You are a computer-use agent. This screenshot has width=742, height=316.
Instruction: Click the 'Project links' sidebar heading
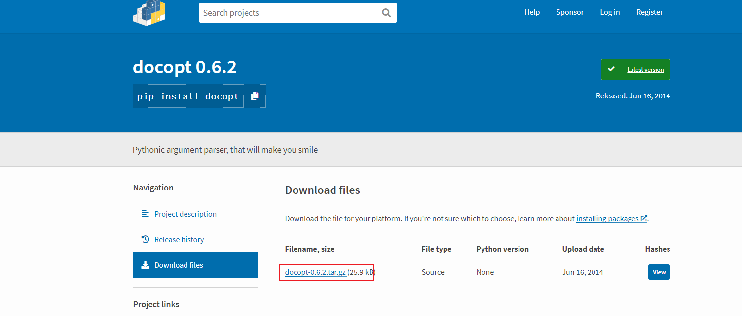156,304
